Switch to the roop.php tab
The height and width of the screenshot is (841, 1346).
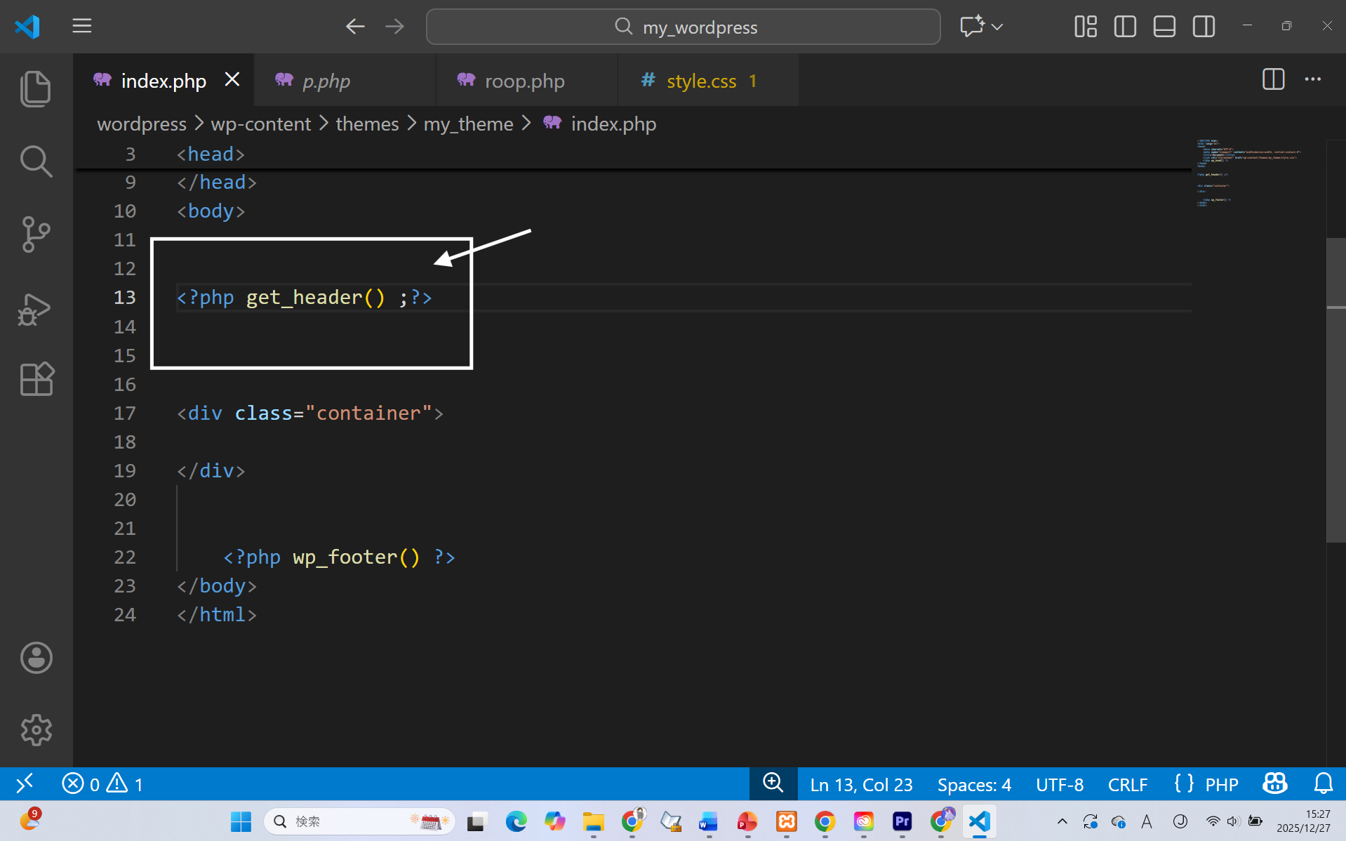pos(524,81)
